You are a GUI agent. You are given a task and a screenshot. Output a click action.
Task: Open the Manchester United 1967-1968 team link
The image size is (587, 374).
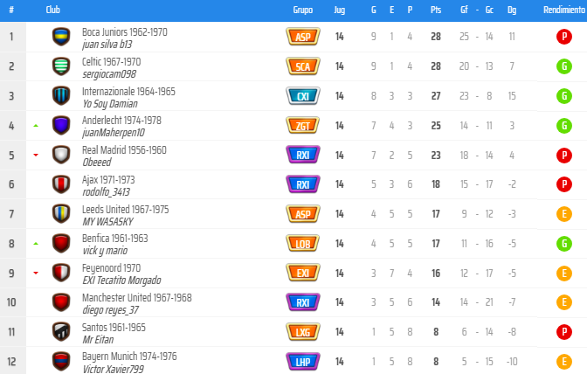(x=136, y=298)
